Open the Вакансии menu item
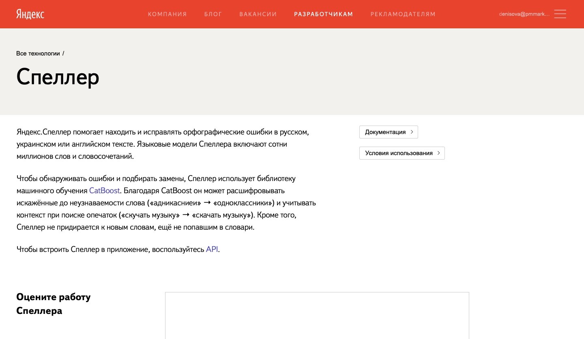 (x=258, y=14)
